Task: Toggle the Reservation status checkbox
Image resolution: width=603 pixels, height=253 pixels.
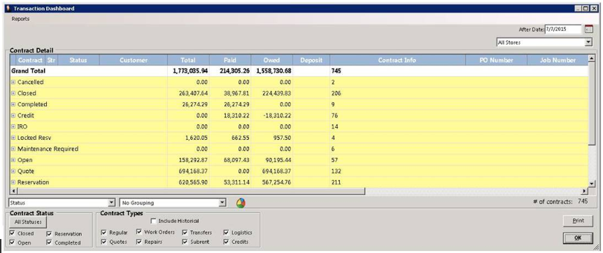Action: 49,233
